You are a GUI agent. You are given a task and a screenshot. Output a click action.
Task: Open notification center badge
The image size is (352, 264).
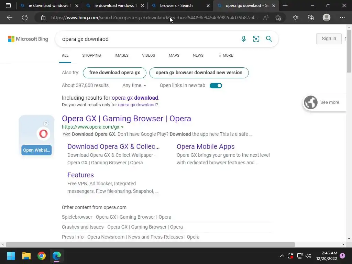click(342, 256)
